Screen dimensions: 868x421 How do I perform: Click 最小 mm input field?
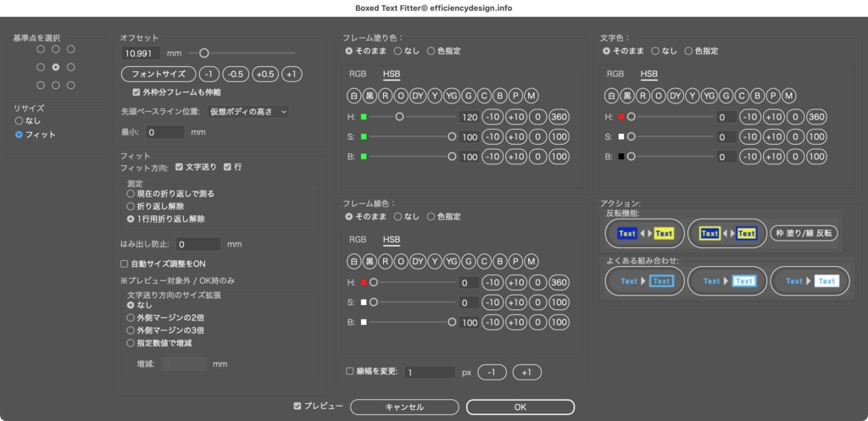click(165, 132)
